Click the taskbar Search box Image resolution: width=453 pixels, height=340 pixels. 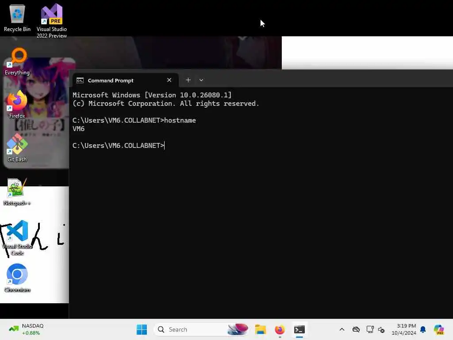pyautogui.click(x=202, y=329)
